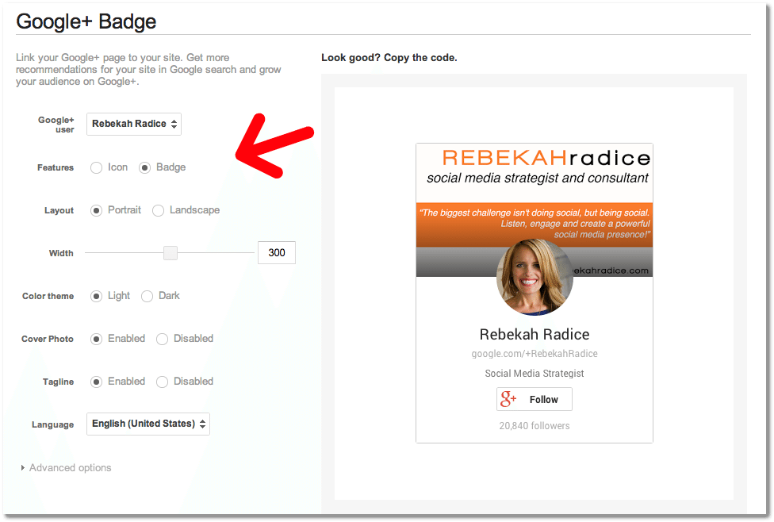Click the Rebekah Radice profile photo
This screenshot has width=774, height=522.
click(534, 277)
